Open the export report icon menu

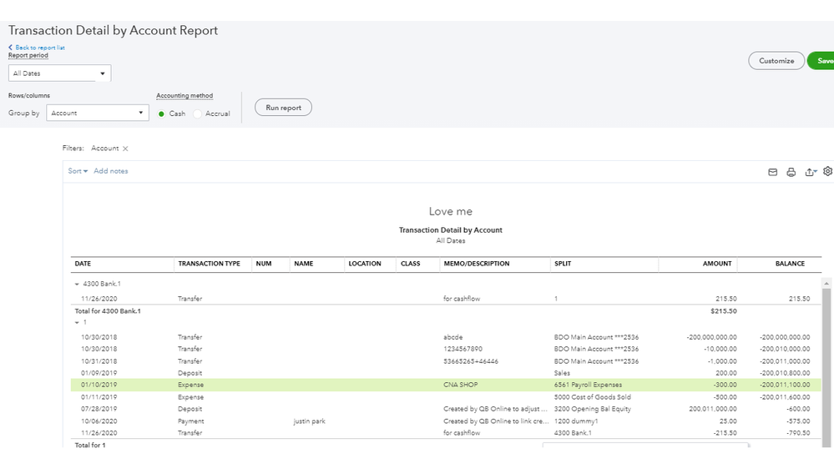(810, 172)
